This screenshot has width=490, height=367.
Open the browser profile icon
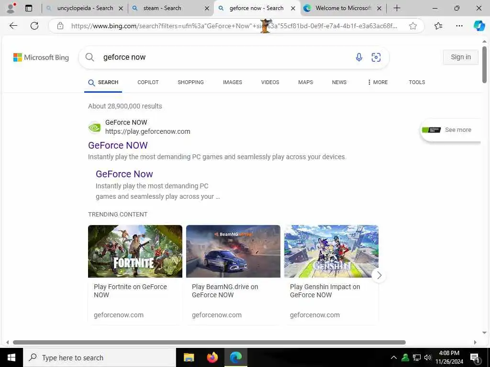11,8
